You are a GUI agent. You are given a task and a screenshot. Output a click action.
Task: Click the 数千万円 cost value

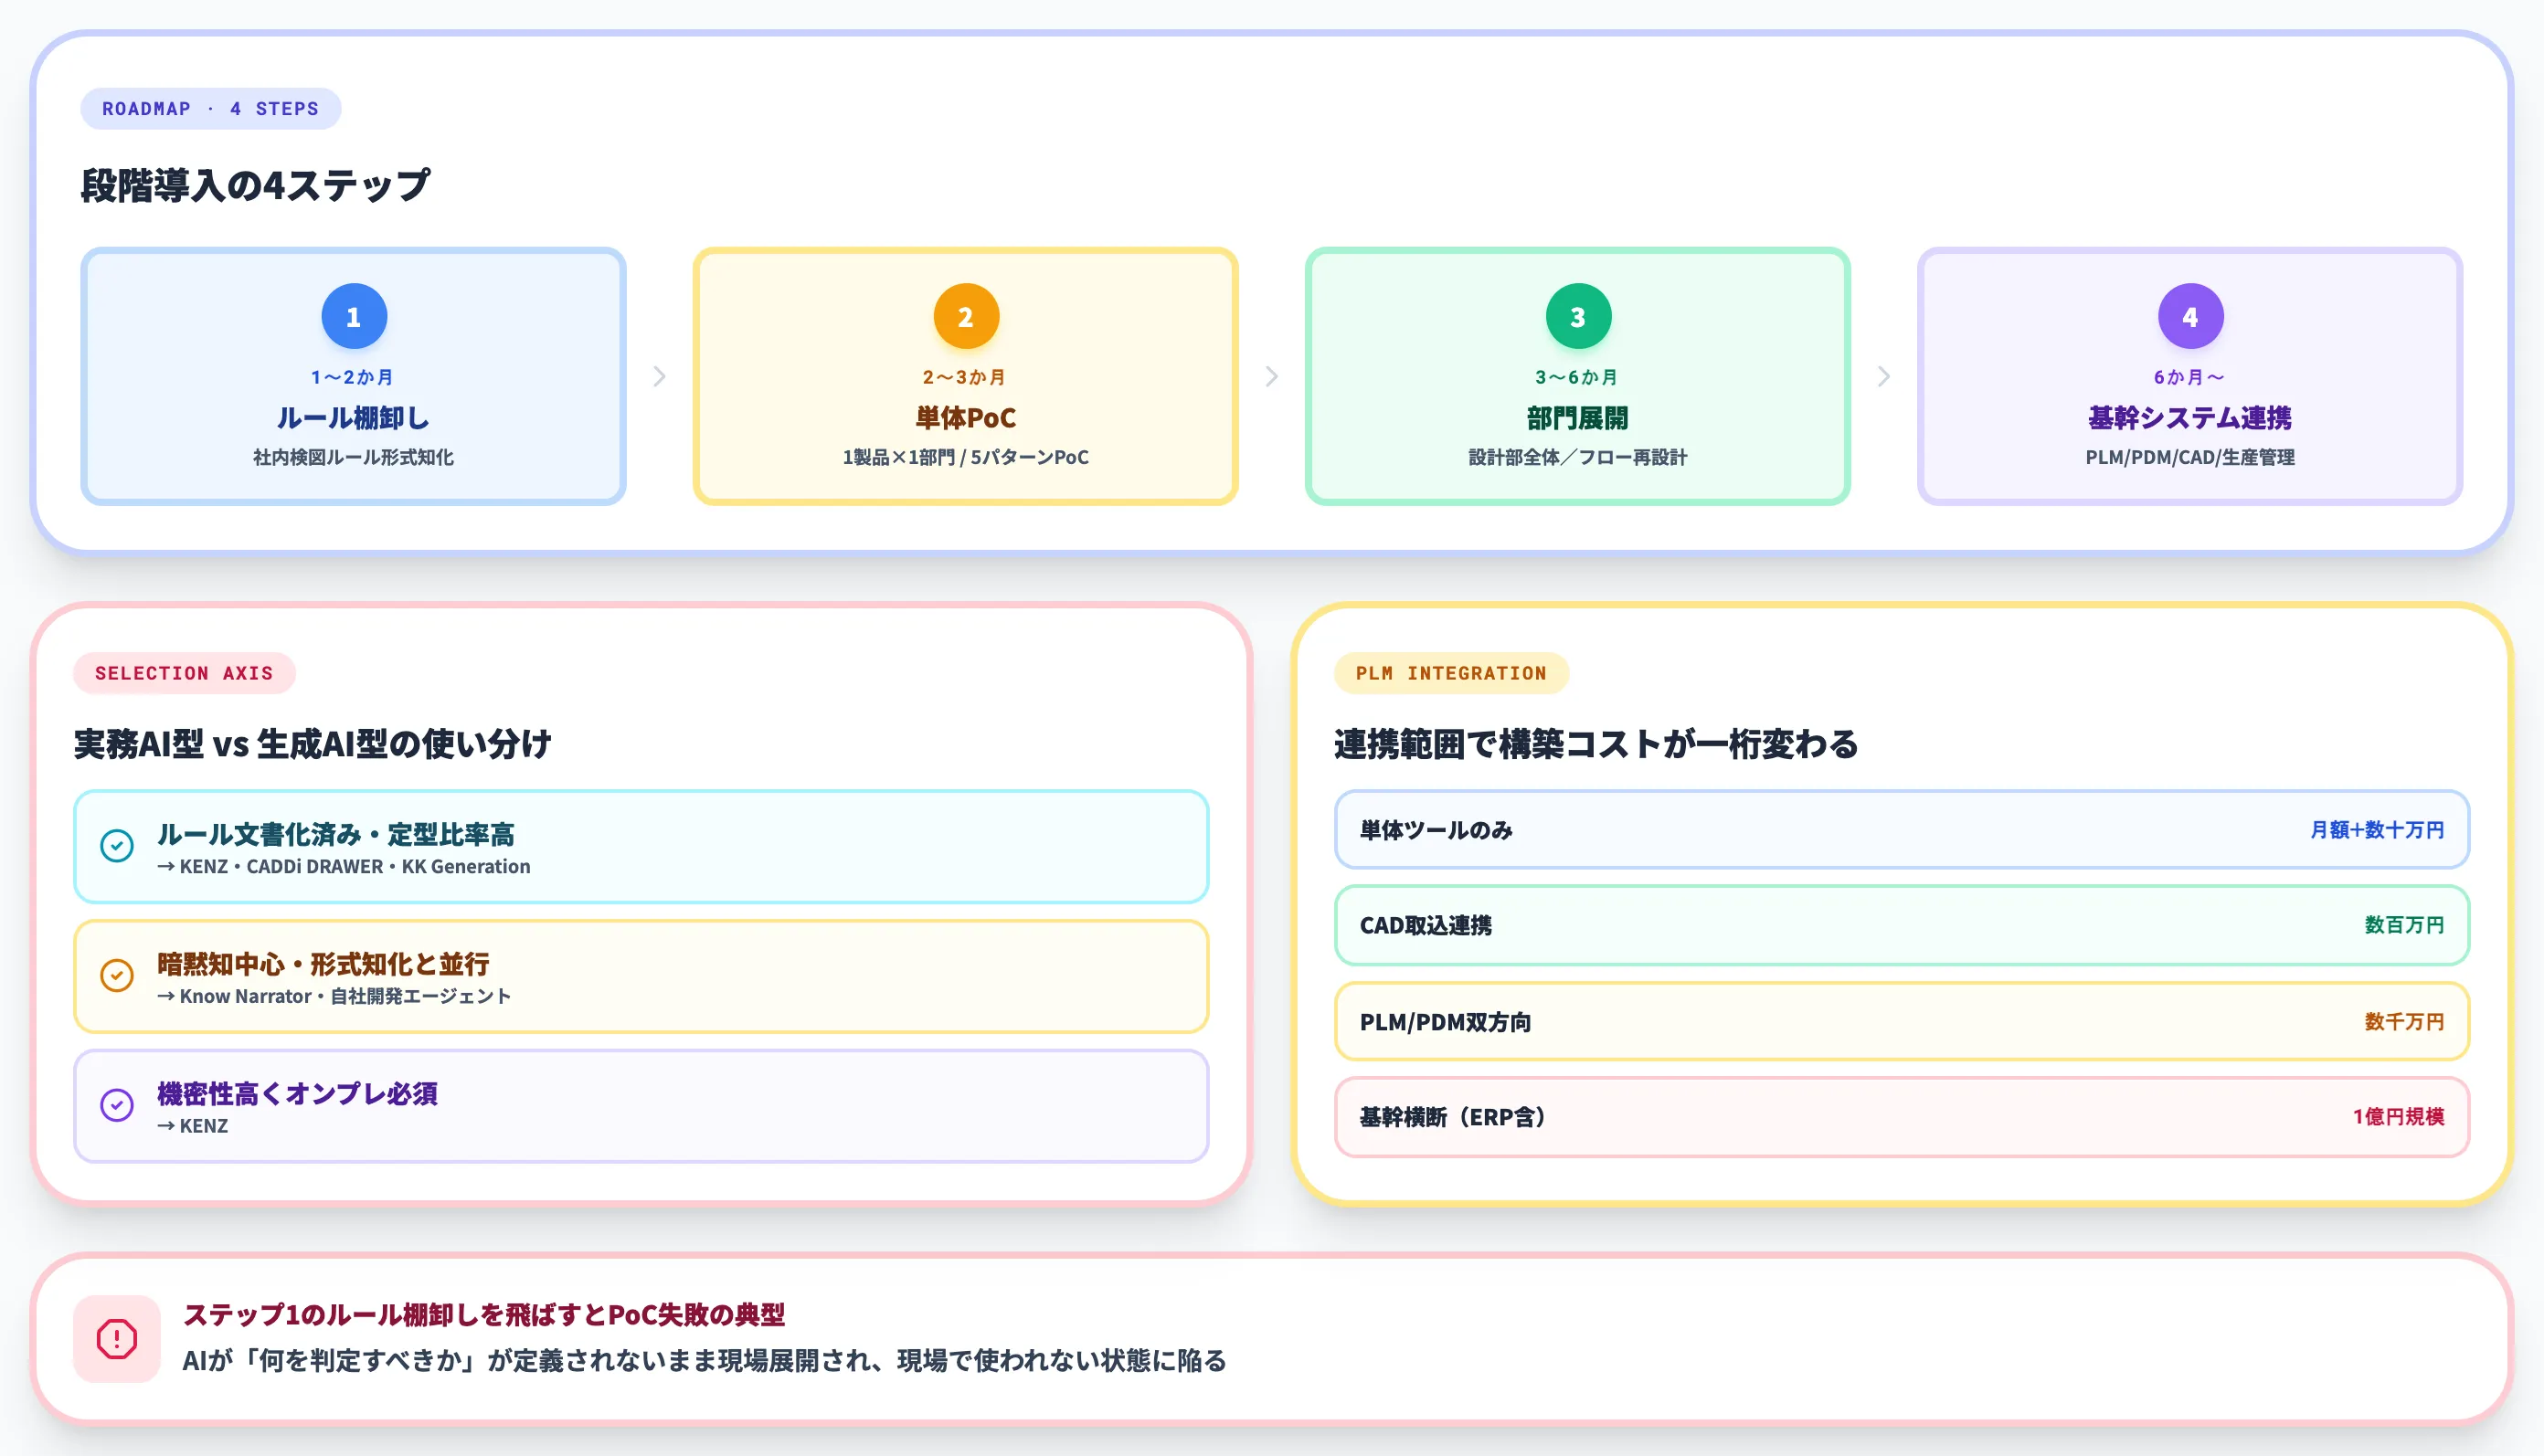[2404, 1022]
